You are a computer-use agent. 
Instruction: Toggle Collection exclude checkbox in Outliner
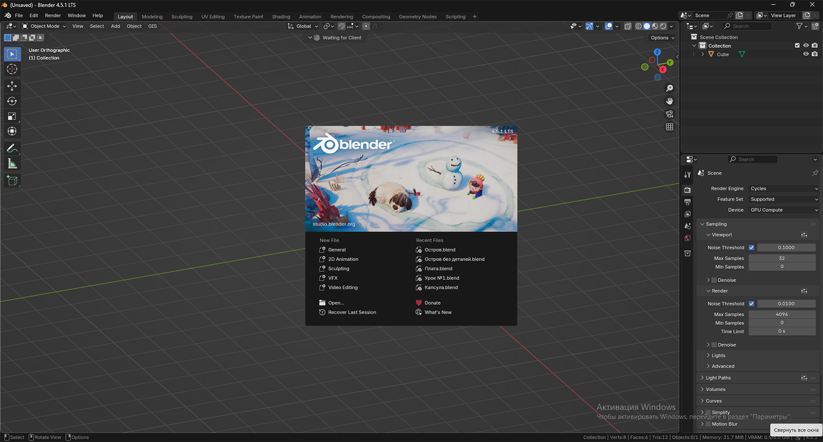click(x=797, y=46)
